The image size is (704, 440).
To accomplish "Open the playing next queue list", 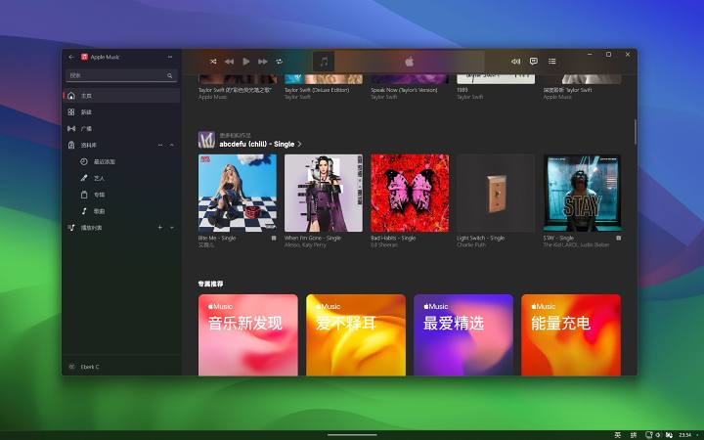I will pyautogui.click(x=551, y=61).
